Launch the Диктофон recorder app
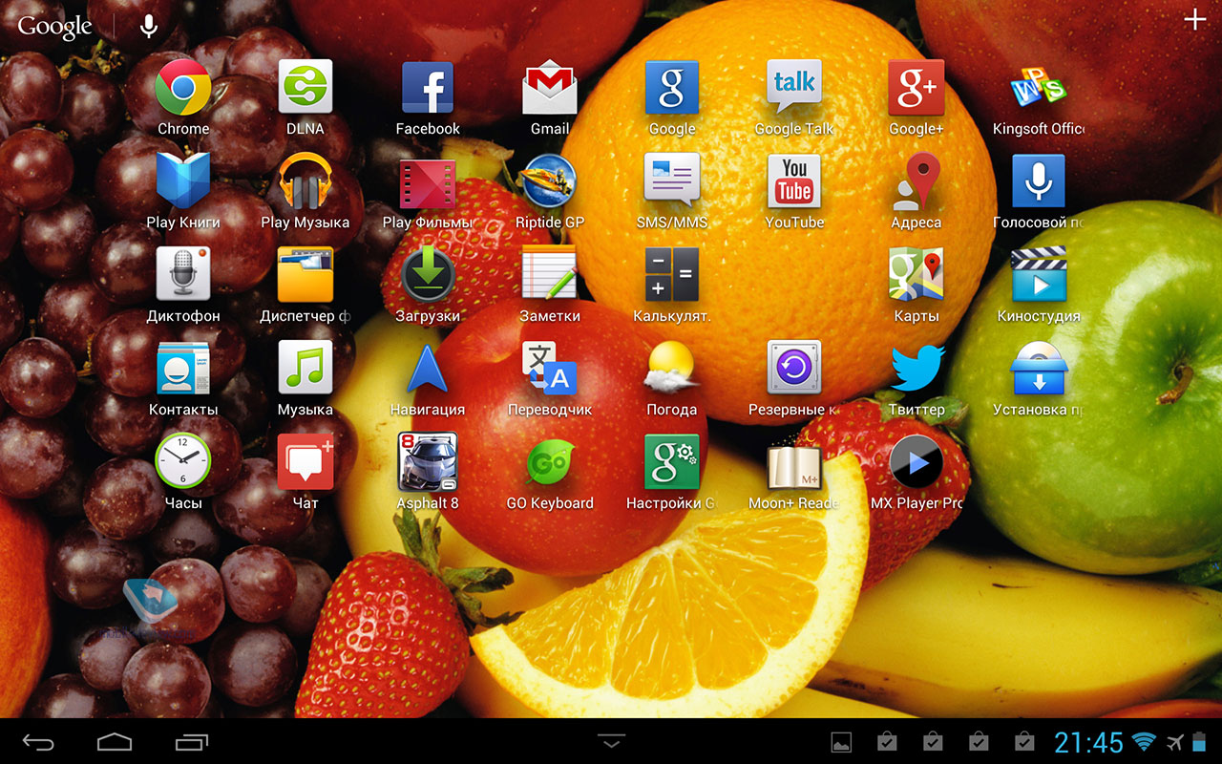This screenshot has width=1222, height=764. coord(183,275)
